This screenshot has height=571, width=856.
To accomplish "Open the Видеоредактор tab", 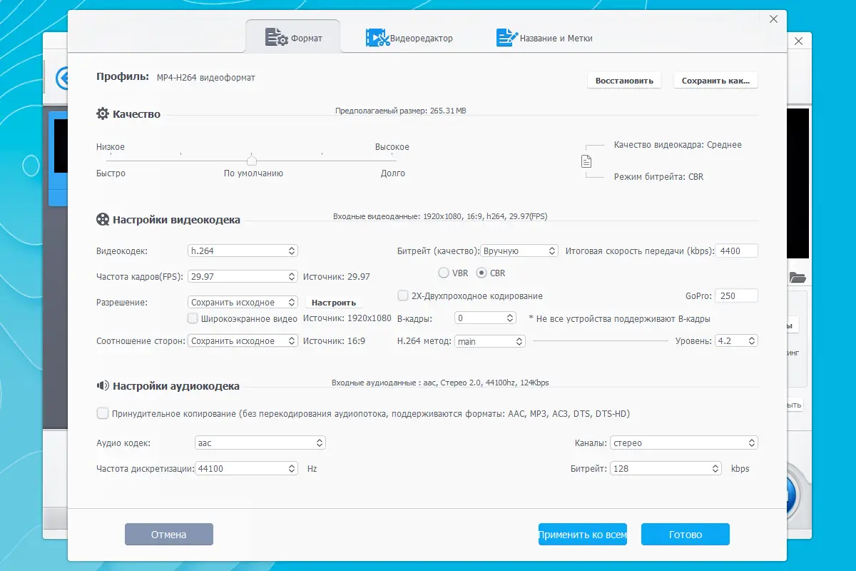I will [409, 37].
